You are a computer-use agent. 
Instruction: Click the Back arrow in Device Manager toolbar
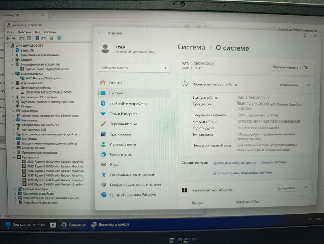pyautogui.click(x=8, y=38)
